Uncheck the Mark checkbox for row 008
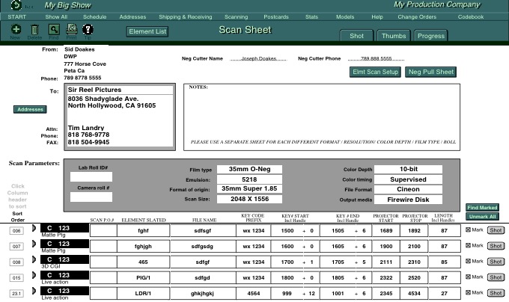 click(469, 262)
